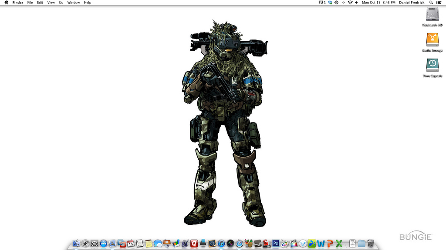Open the chalkboard-framed app icon in dock
Screen dimensions: 446x250
pyautogui.click(x=212, y=243)
